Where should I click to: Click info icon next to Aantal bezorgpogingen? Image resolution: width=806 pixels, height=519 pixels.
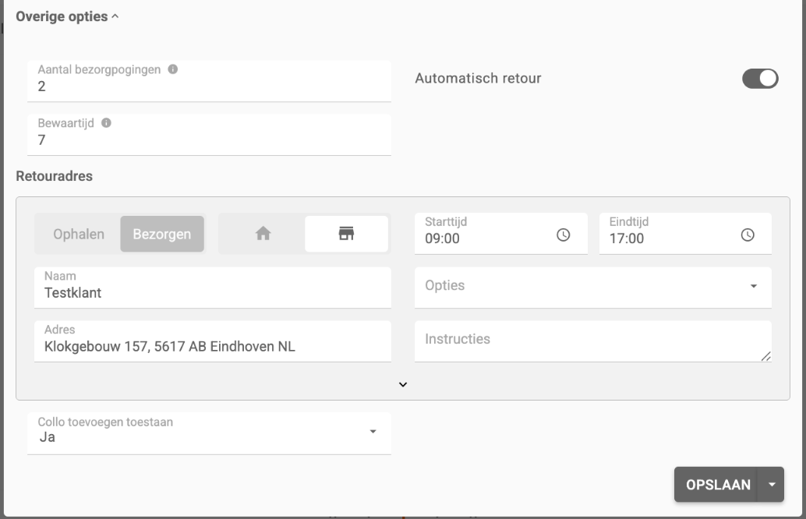(173, 69)
